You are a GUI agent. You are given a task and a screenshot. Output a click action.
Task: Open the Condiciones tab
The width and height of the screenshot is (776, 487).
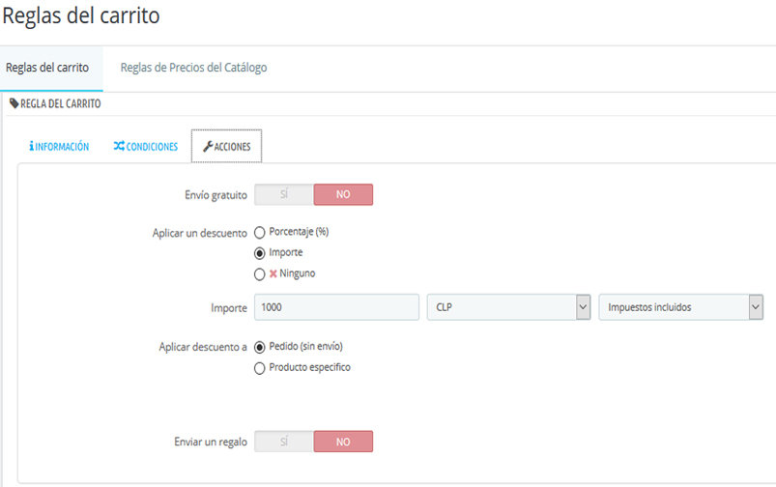146,147
